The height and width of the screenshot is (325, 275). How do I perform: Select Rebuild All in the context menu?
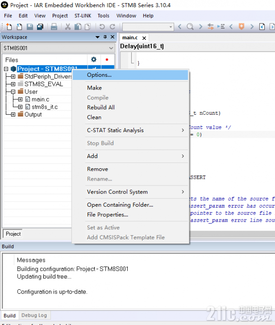130,107
